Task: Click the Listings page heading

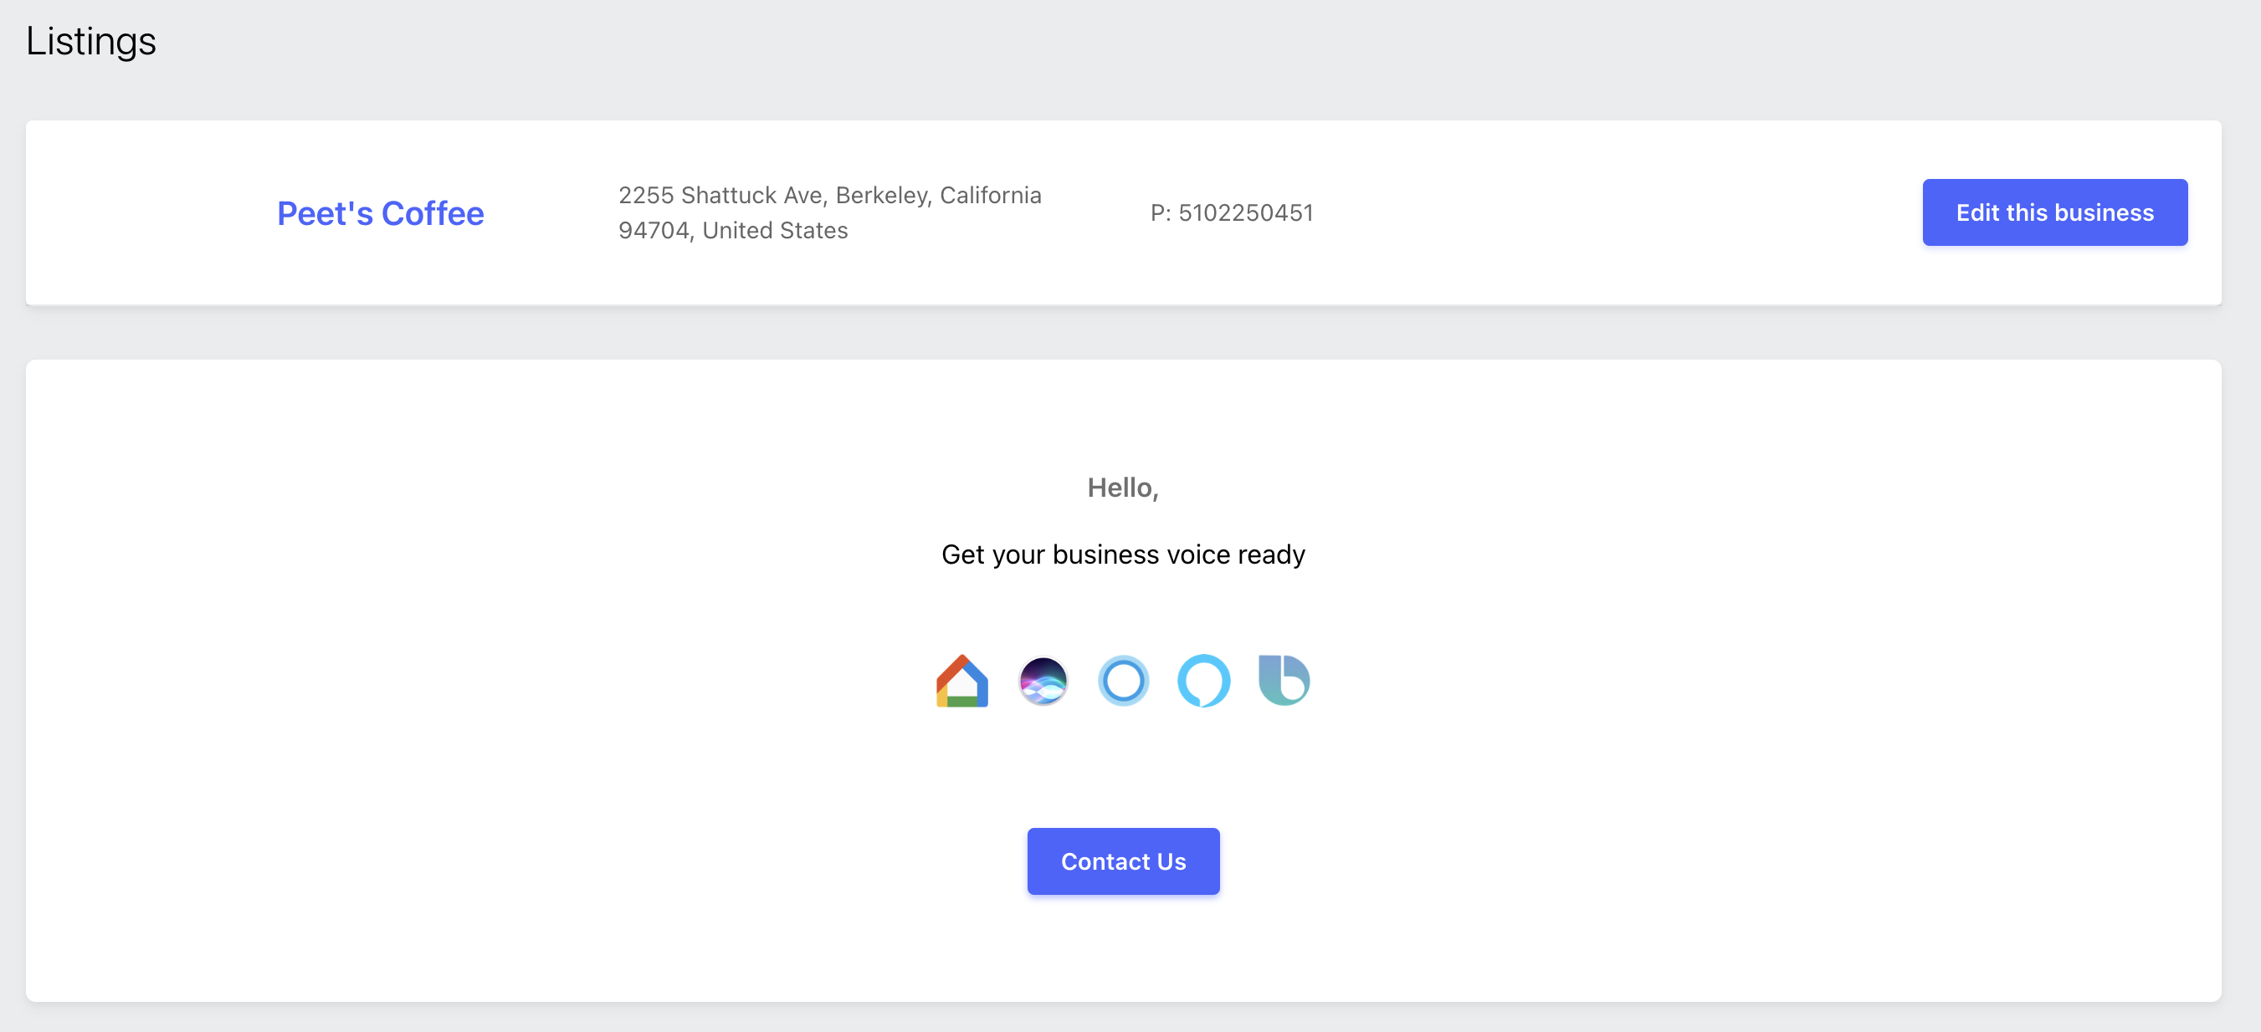Action: 91,41
